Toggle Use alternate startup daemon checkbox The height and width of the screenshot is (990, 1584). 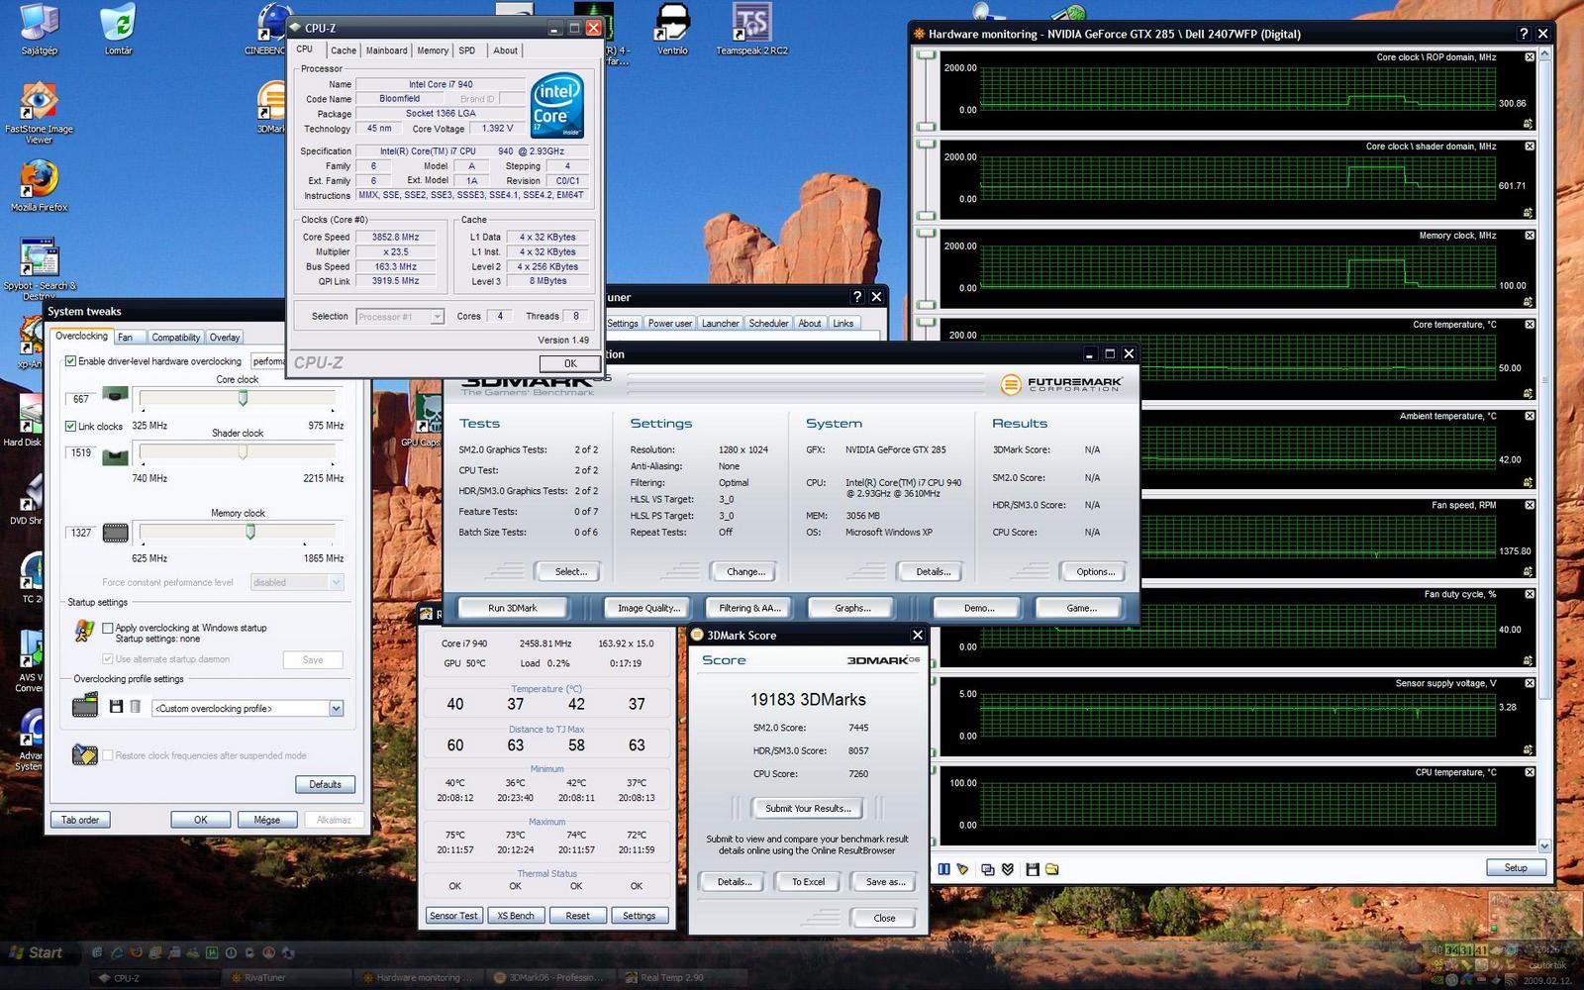pyautogui.click(x=108, y=659)
